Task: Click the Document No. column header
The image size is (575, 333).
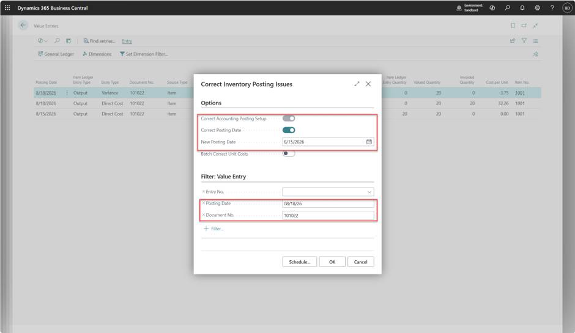Action: pos(141,82)
